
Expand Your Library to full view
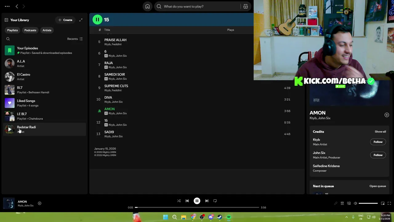[x=81, y=20]
